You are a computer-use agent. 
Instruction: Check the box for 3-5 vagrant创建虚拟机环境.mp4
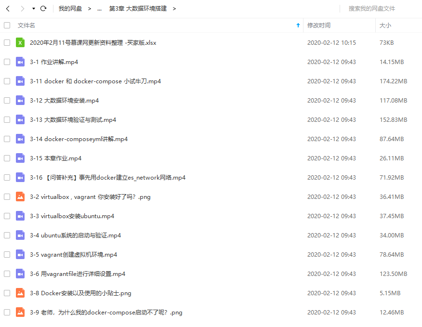tap(7, 255)
